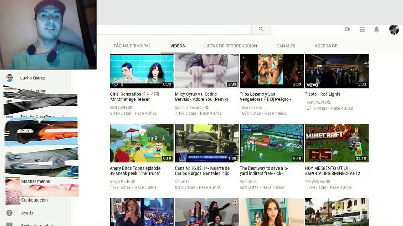403x226 pixels.
Task: Click title 'HOY ME SIENTO ÚTIL!!'
Action: point(332,171)
